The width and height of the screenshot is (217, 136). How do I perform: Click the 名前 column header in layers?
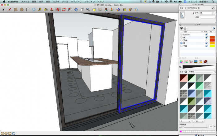coord(186,32)
